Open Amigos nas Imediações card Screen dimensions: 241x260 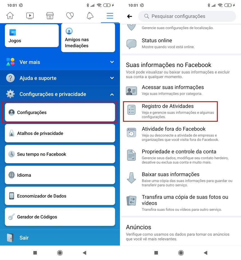(88, 38)
